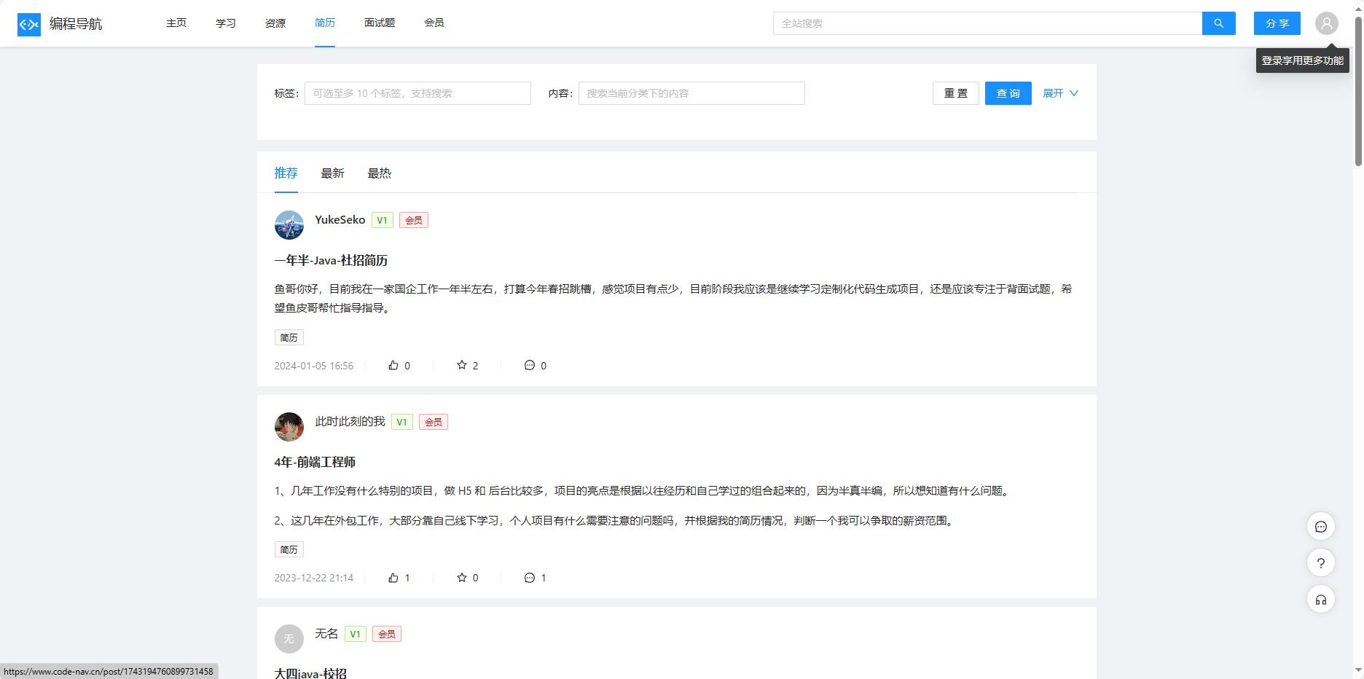Click the headset customer service icon
Viewport: 1364px width, 679px height.
coord(1320,600)
